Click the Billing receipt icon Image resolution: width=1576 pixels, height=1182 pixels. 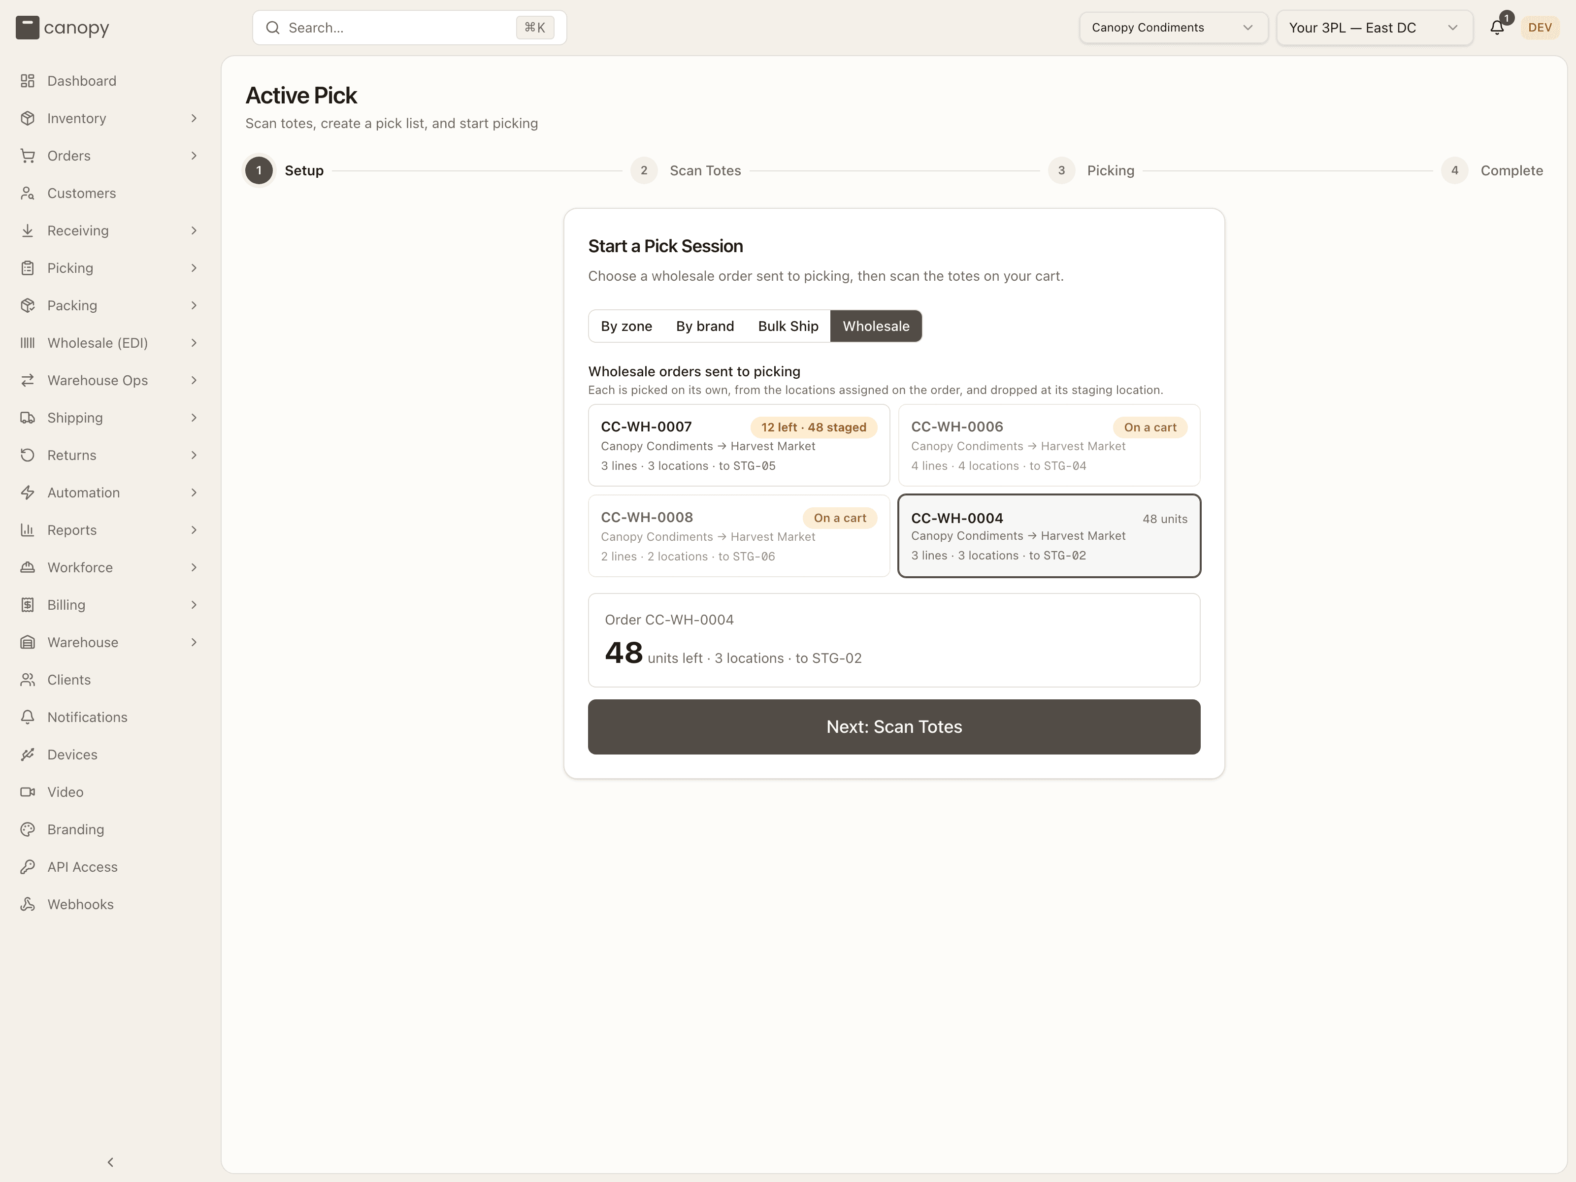tap(28, 605)
